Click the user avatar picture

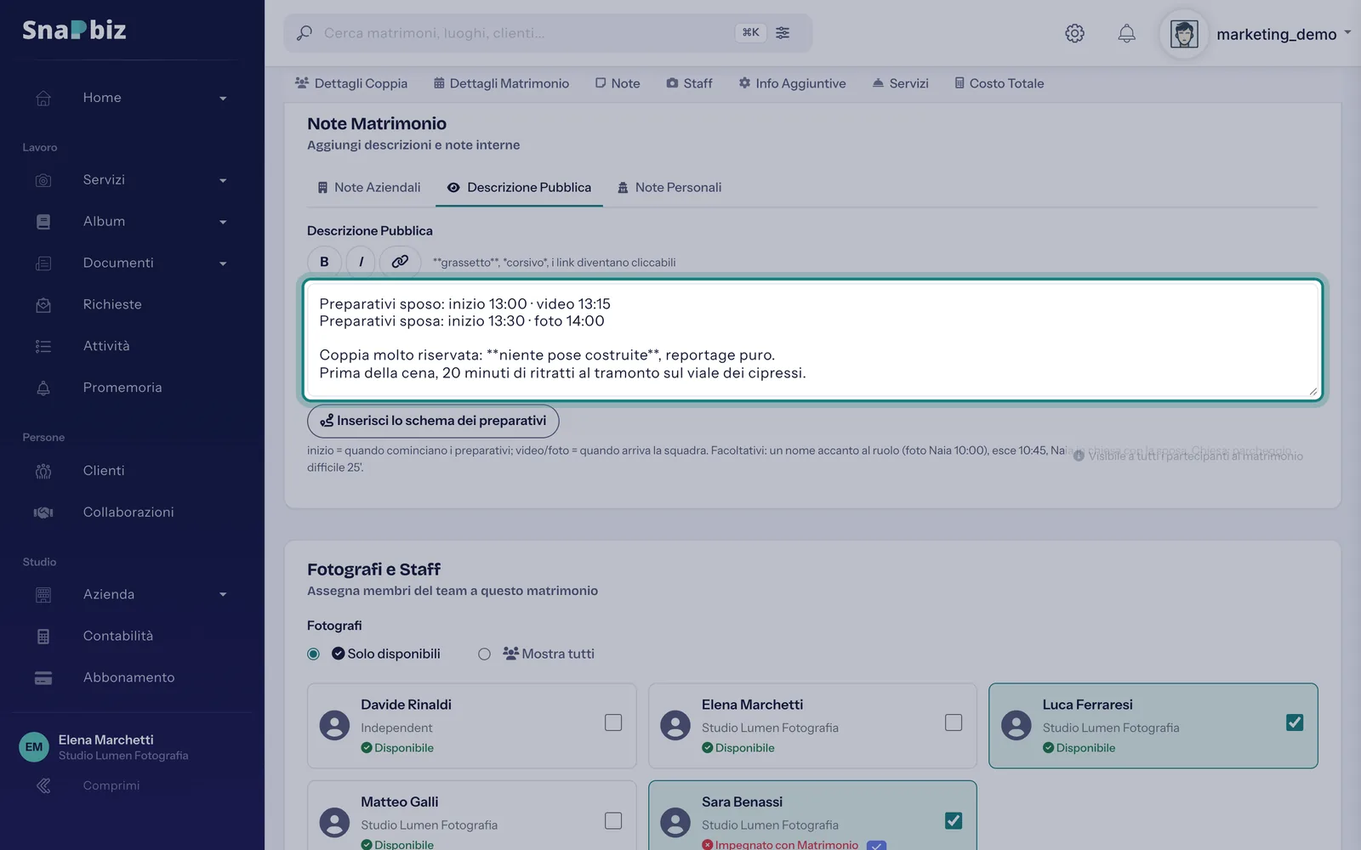click(x=1184, y=34)
